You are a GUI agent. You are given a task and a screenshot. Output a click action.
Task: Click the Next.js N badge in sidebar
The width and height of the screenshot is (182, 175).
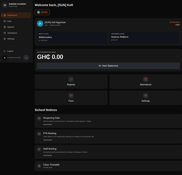coord(5,58)
